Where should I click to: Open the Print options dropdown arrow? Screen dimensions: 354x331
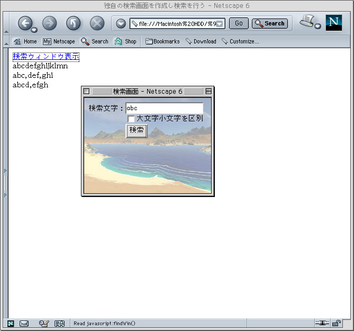tap(317, 26)
